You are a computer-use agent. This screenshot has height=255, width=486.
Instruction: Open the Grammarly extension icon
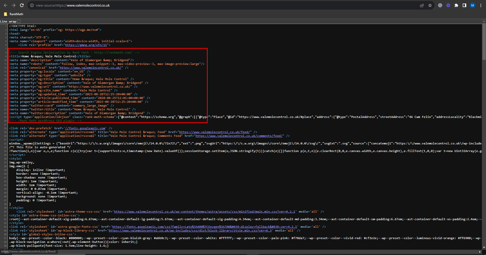click(440, 5)
